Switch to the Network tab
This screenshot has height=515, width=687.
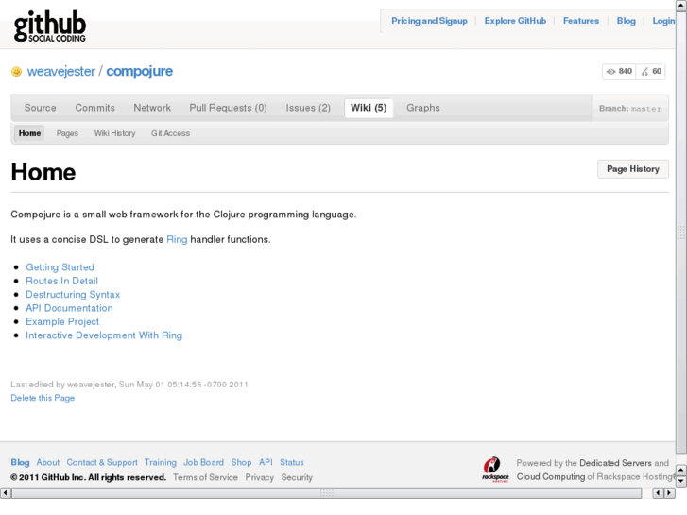coord(152,108)
